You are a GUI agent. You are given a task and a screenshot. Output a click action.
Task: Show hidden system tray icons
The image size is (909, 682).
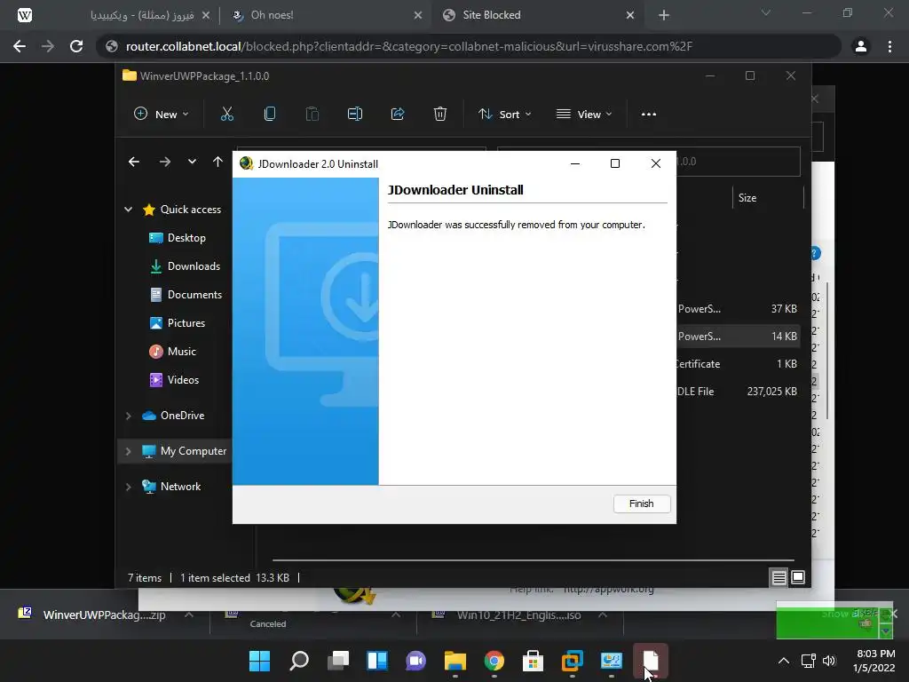coord(783,661)
